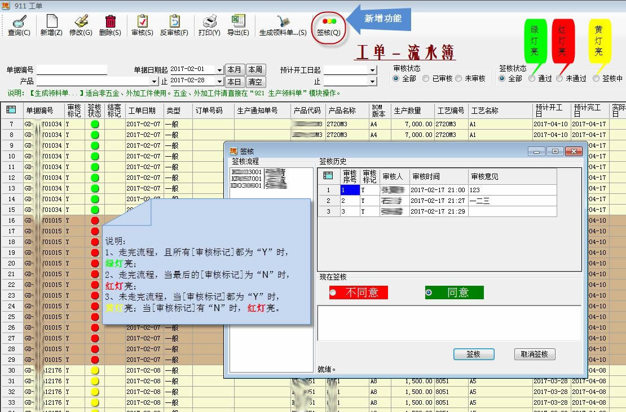Click the 查询(C) magnifier toolbar icon
This screenshot has height=412, width=626.
[x=19, y=23]
